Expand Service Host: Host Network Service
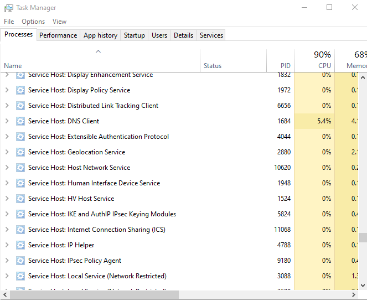Screen dimensions: 367x301 tap(7, 168)
